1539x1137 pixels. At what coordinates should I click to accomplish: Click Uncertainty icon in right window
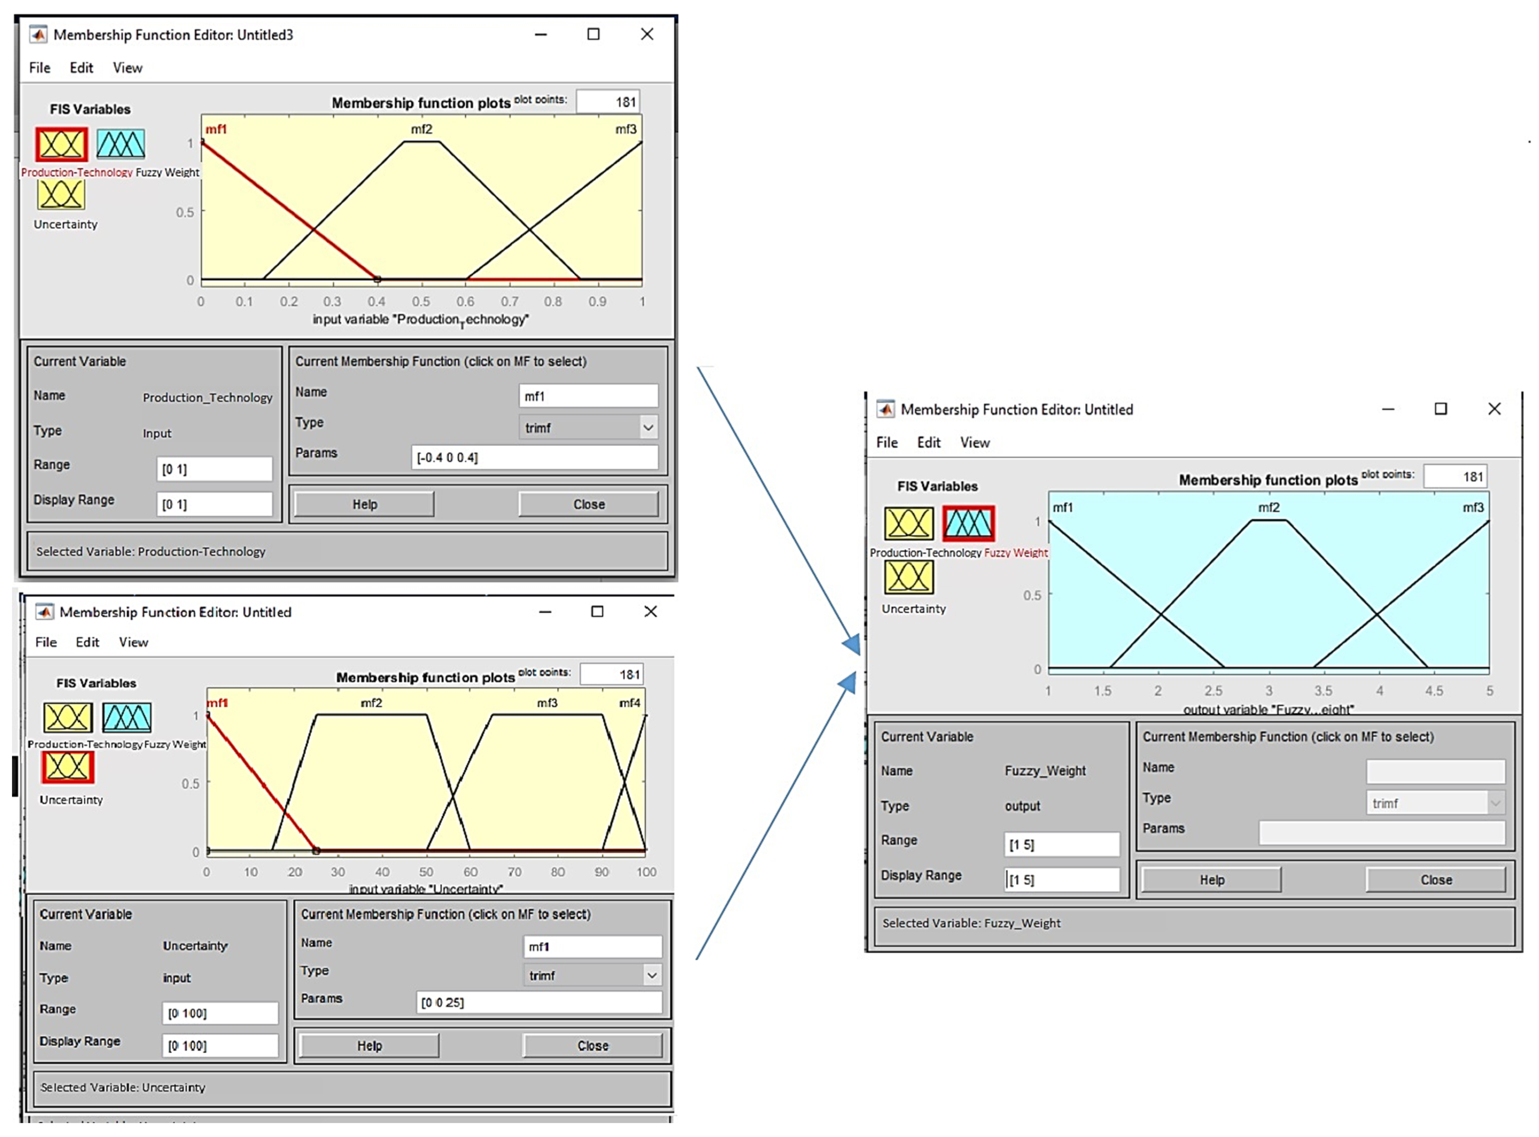click(908, 577)
